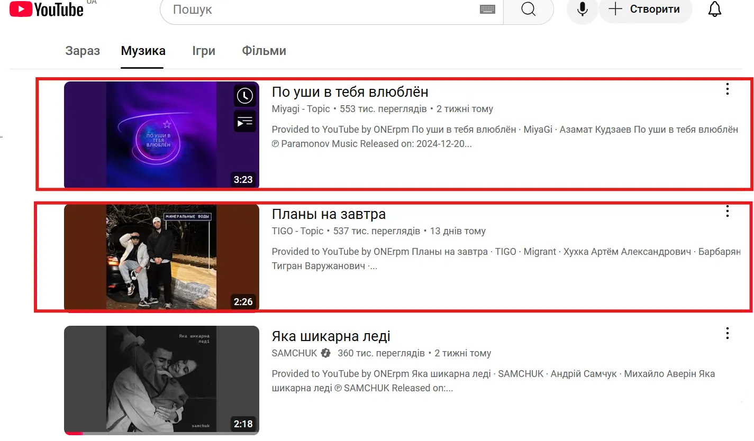
Task: Open the SAMCHUK channel link
Action: [294, 353]
